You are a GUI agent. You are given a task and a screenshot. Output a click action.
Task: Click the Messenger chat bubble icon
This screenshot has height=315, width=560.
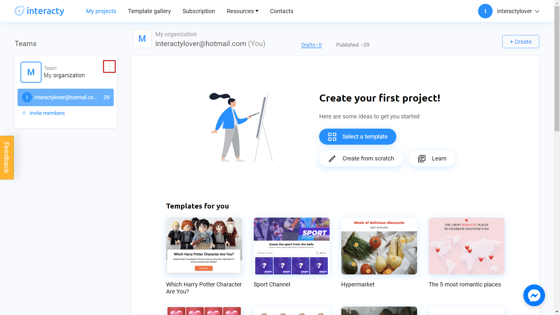tap(534, 295)
